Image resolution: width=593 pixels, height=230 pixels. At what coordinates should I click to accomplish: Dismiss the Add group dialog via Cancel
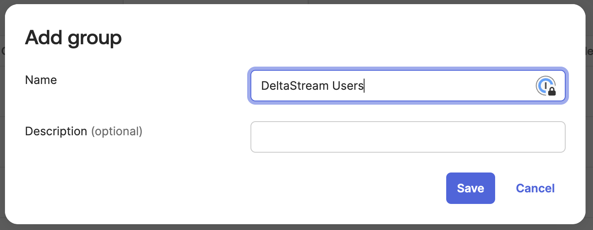(x=535, y=188)
